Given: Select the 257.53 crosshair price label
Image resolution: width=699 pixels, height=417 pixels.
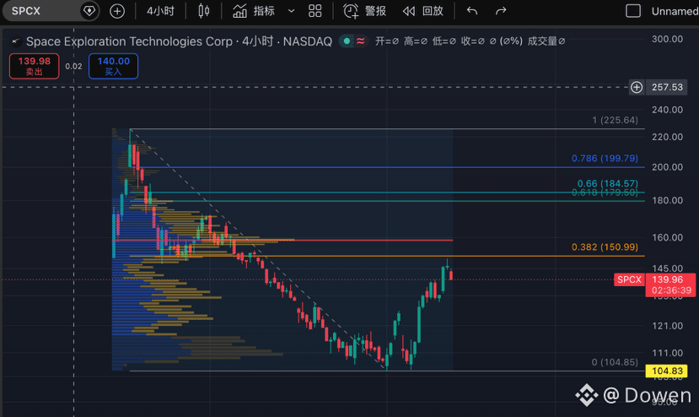Looking at the screenshot, I should 667,87.
